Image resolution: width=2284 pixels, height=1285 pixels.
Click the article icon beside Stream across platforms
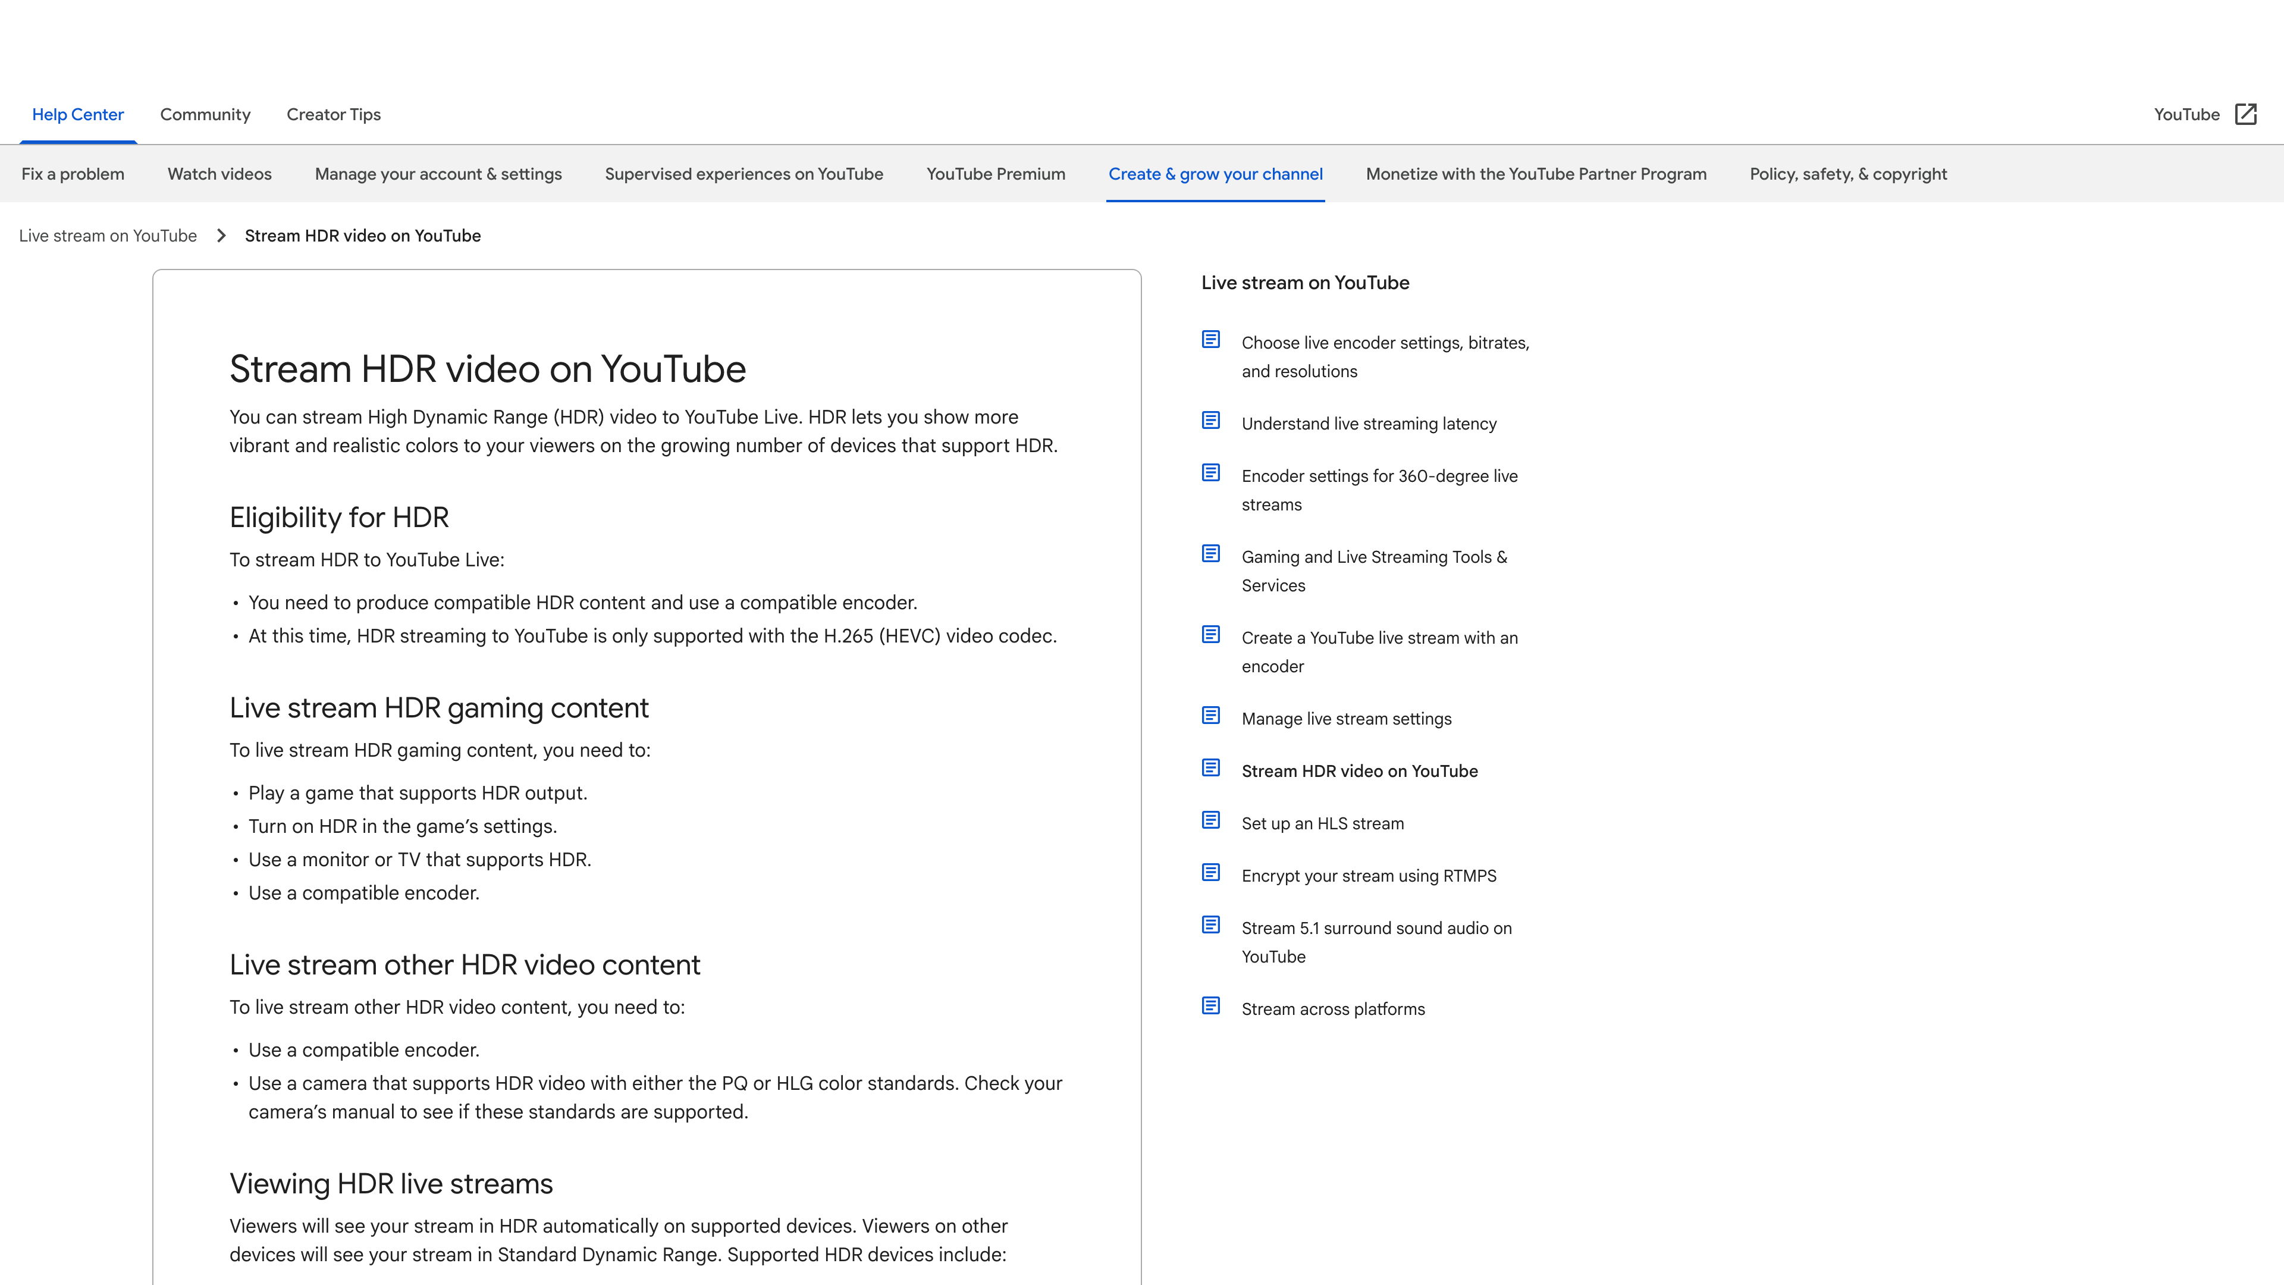1210,1005
